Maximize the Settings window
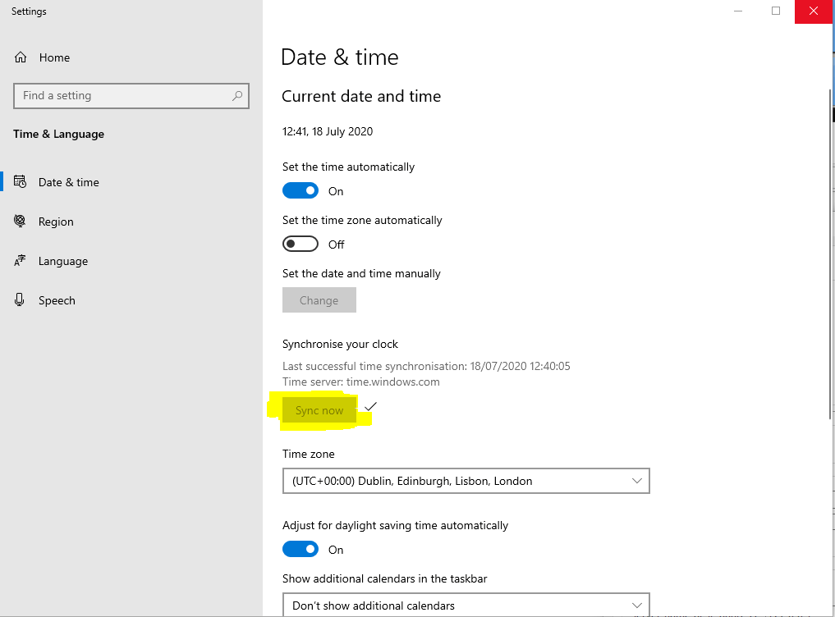This screenshot has width=835, height=617. click(x=776, y=11)
